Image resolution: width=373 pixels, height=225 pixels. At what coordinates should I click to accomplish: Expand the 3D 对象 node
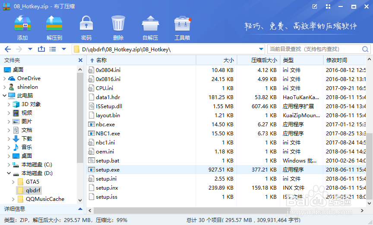pos(9,104)
